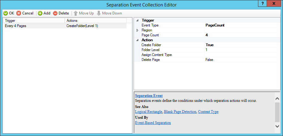The image size is (283, 136).
Task: Click the Page Count value field
Action: click(x=241, y=35)
